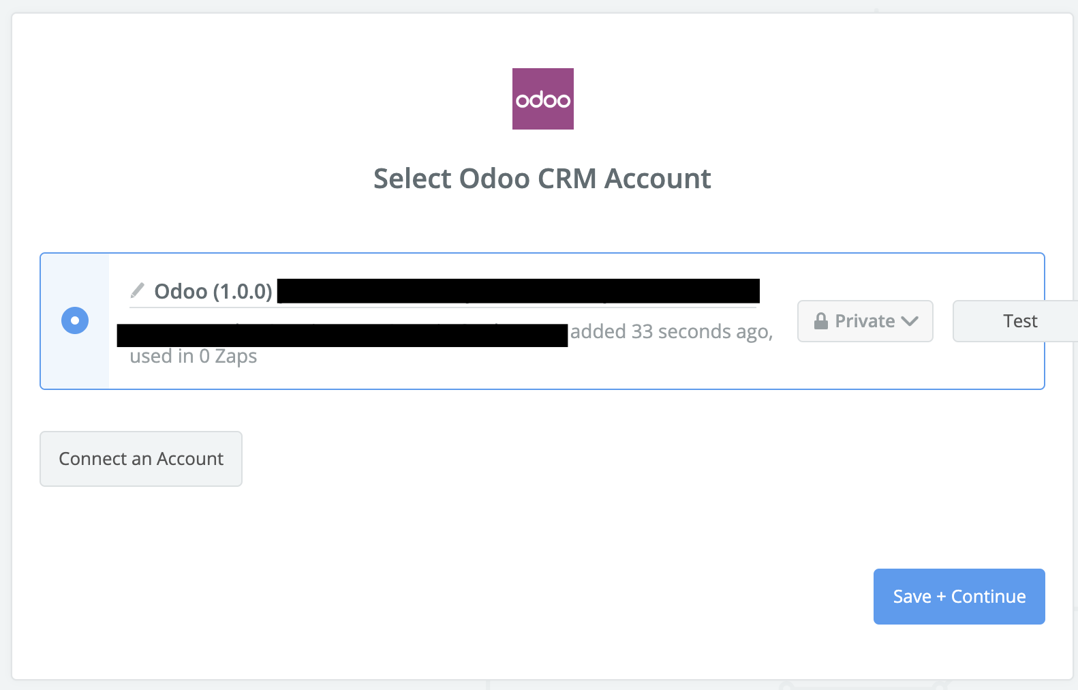Click the redacted bar before 'added 33 seconds'

point(342,335)
